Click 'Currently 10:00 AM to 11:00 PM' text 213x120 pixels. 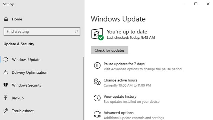click(127, 85)
